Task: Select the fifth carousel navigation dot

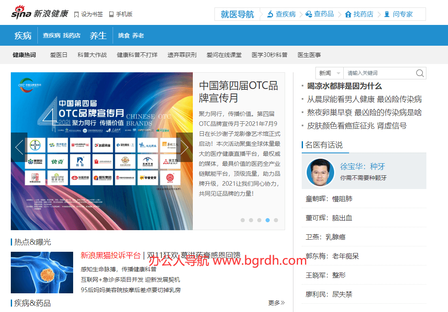Action: pos(276,221)
